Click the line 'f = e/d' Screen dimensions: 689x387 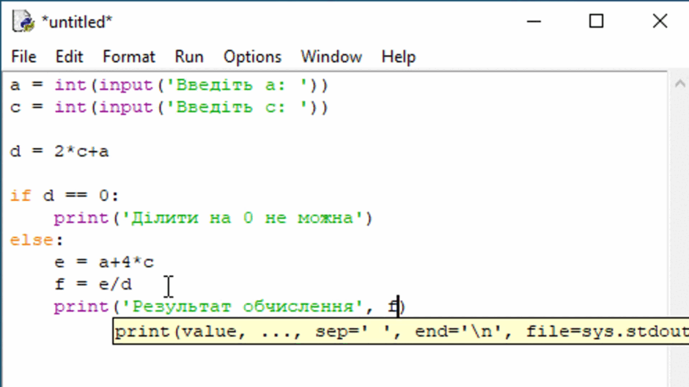(92, 284)
